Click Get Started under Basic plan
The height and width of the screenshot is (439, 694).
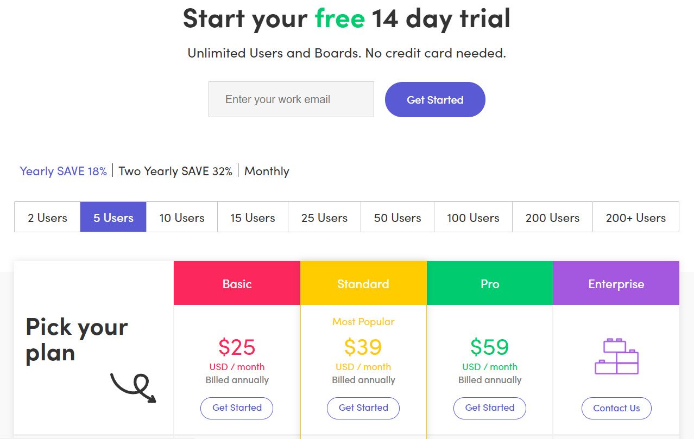237,408
